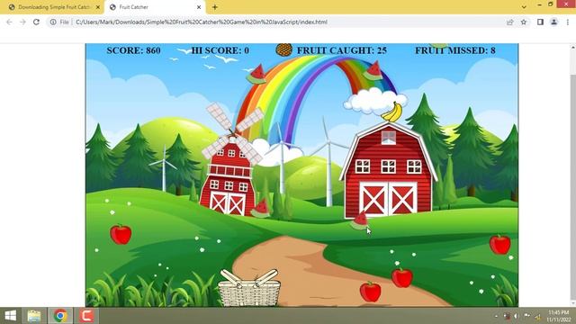
Task: Click the share page icon
Action: click(x=510, y=22)
